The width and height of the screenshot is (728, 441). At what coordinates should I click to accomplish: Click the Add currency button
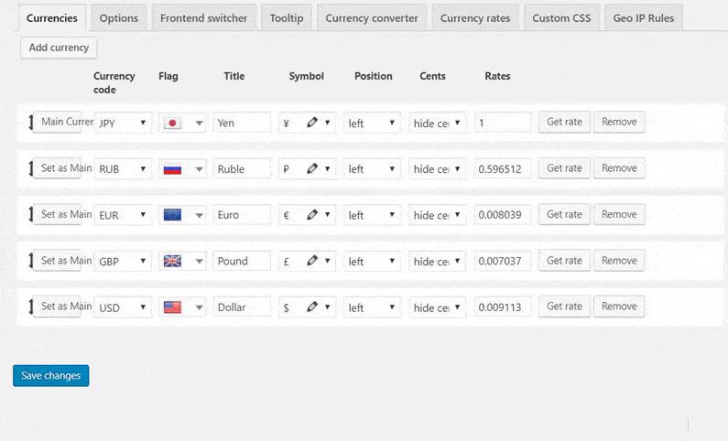(x=59, y=48)
